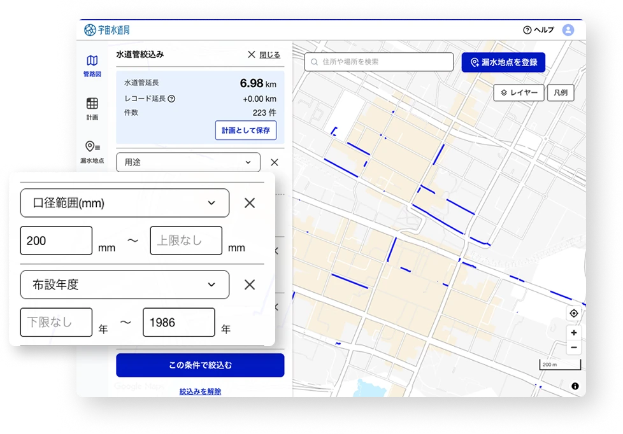This screenshot has height=434, width=623.
Task: Open the 凡例 legend button
Action: [561, 92]
